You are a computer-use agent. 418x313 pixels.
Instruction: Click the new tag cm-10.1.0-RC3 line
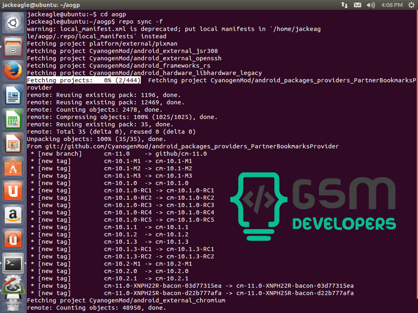122,205
